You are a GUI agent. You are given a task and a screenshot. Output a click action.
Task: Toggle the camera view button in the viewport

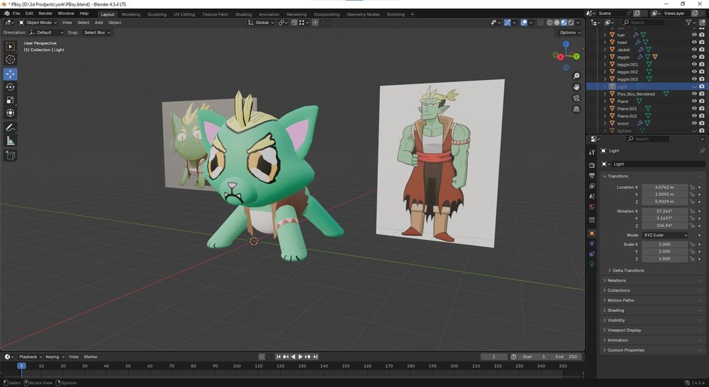pos(576,98)
